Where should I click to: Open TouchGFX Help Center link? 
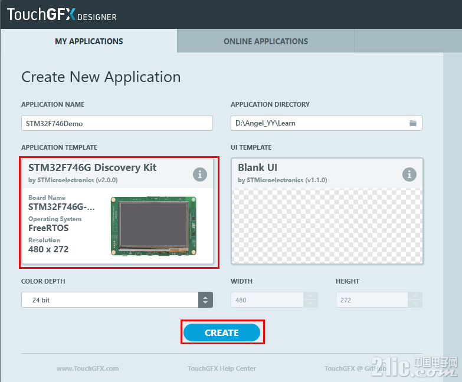pos(222,368)
